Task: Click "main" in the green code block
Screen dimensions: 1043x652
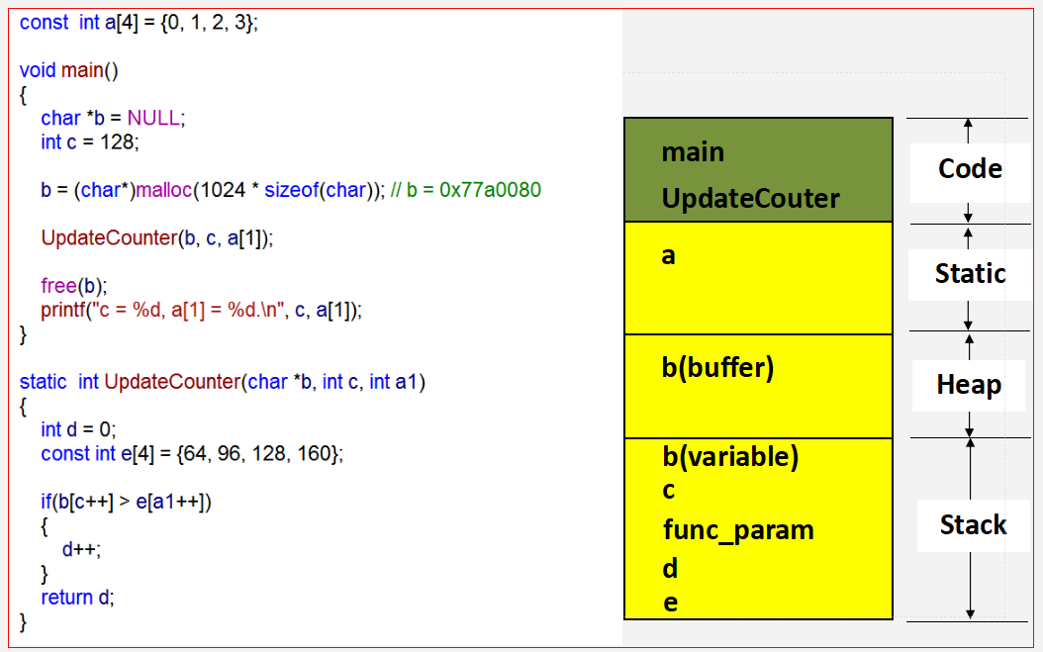Action: pyautogui.click(x=693, y=152)
